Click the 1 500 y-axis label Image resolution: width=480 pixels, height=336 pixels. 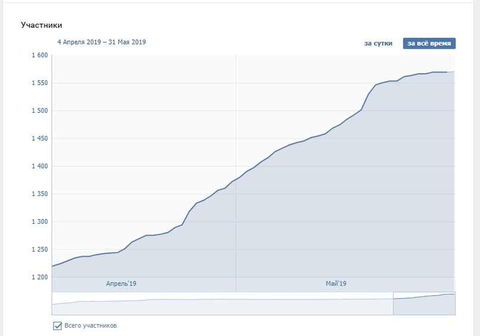tap(39, 111)
